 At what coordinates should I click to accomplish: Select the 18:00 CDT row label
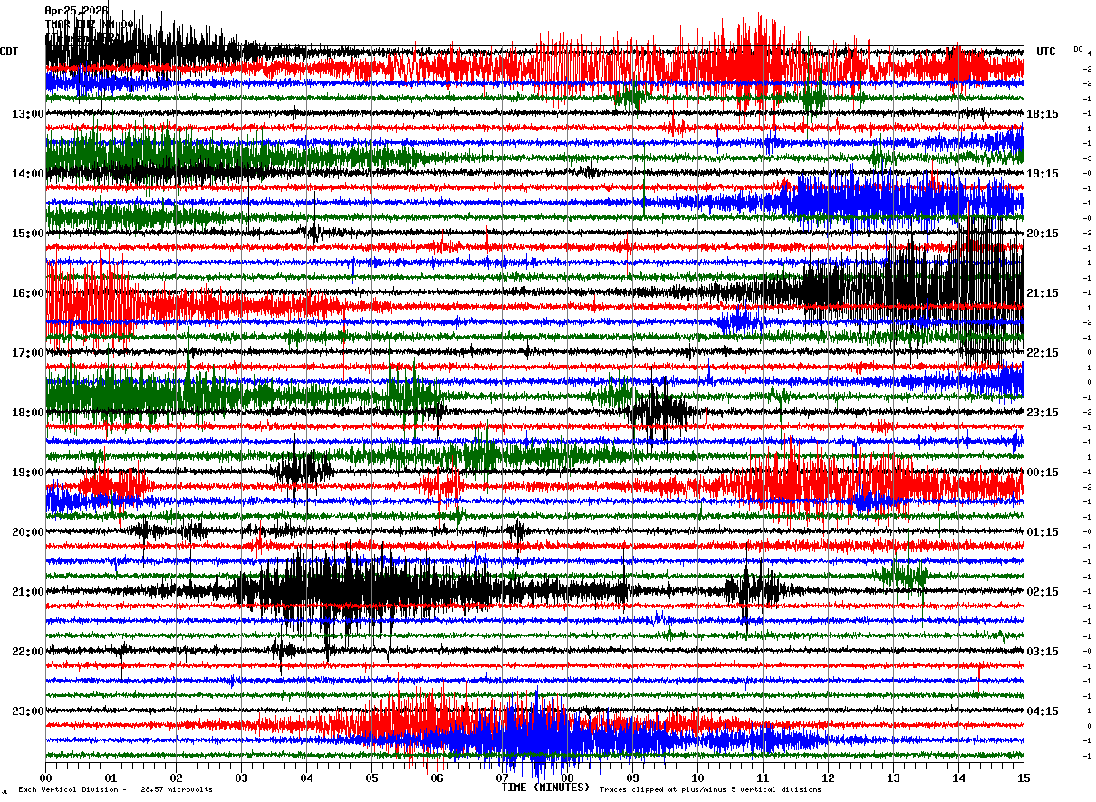point(28,413)
